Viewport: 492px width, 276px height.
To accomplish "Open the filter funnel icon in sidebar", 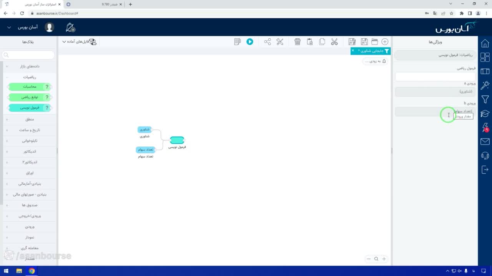I will (x=485, y=100).
